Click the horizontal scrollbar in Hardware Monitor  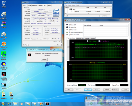pyautogui.click(x=88, y=14)
